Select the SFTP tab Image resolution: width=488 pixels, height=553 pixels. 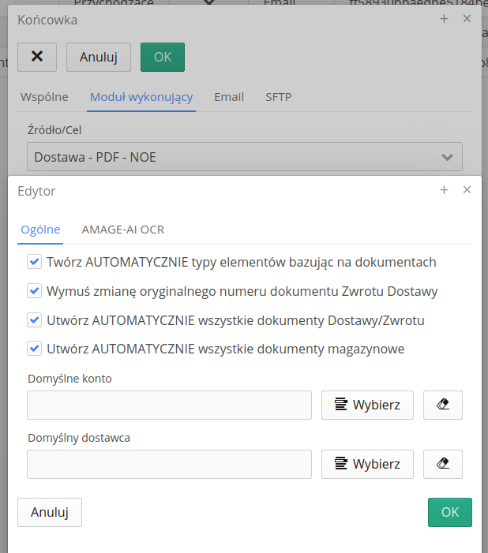pos(278,97)
